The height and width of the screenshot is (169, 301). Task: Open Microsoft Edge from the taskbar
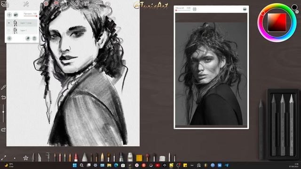(116, 165)
